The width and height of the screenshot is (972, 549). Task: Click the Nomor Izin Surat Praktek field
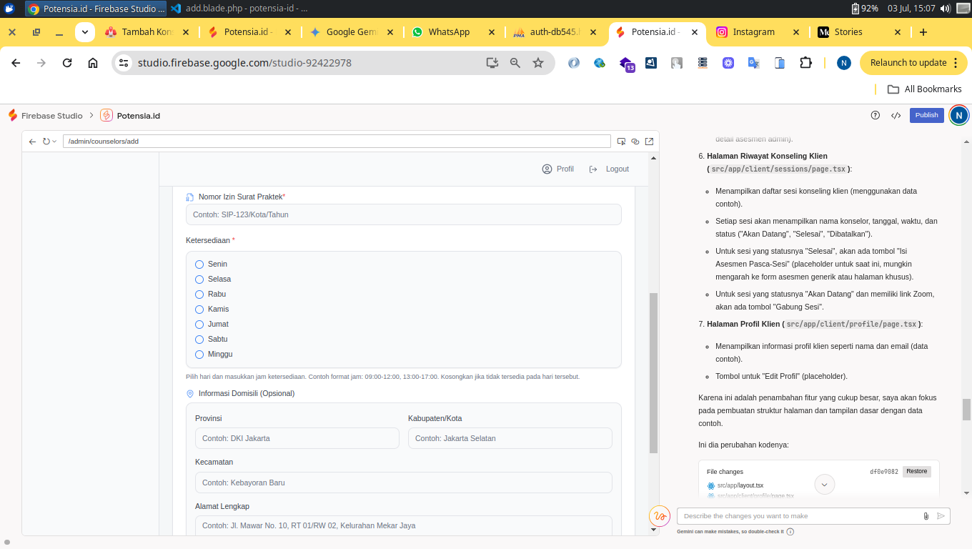[x=403, y=214]
